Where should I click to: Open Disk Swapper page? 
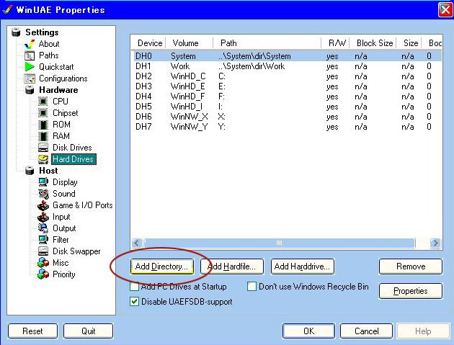tap(76, 251)
